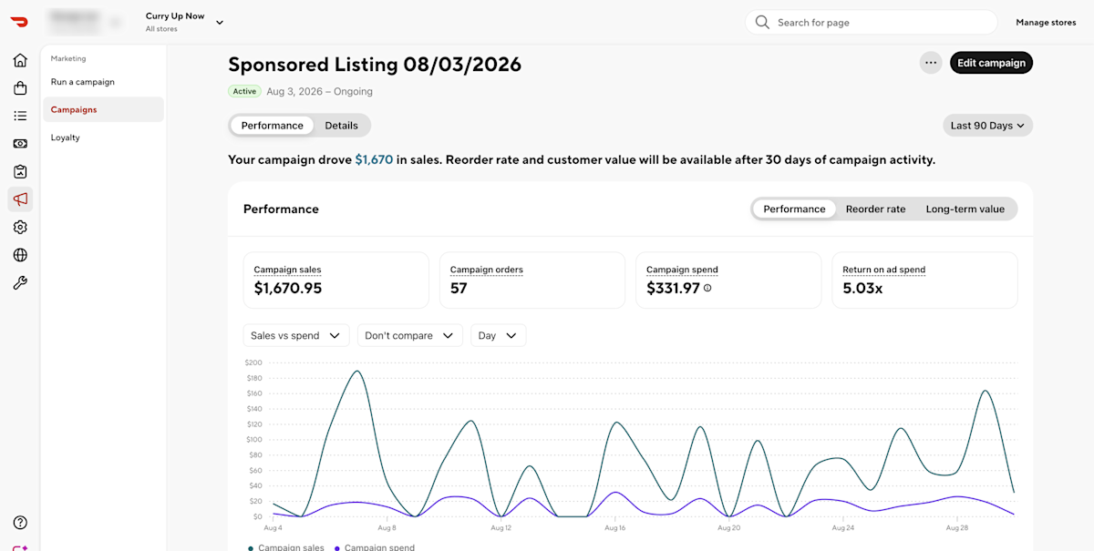Open the Day granularity dropdown
The image size is (1094, 551).
click(498, 336)
